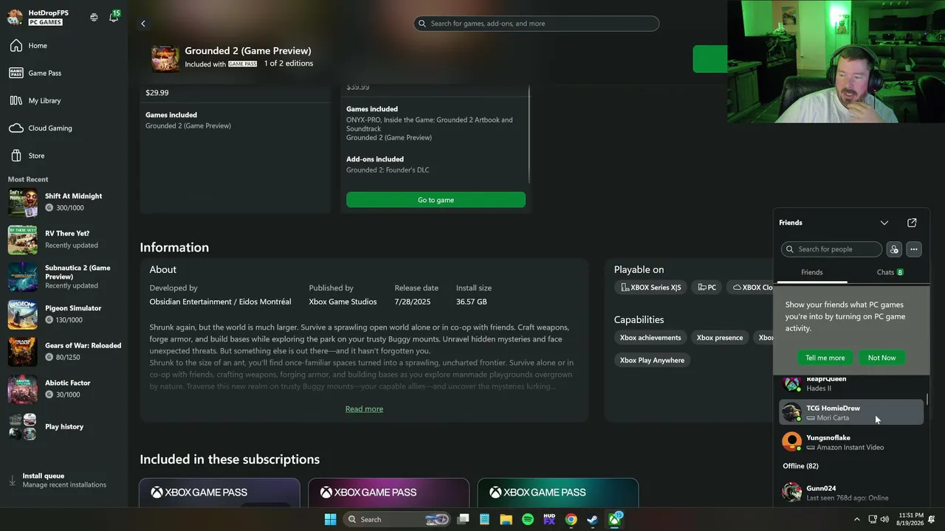The image size is (945, 531).
Task: Switch to the Chats tab
Action: pyautogui.click(x=890, y=273)
